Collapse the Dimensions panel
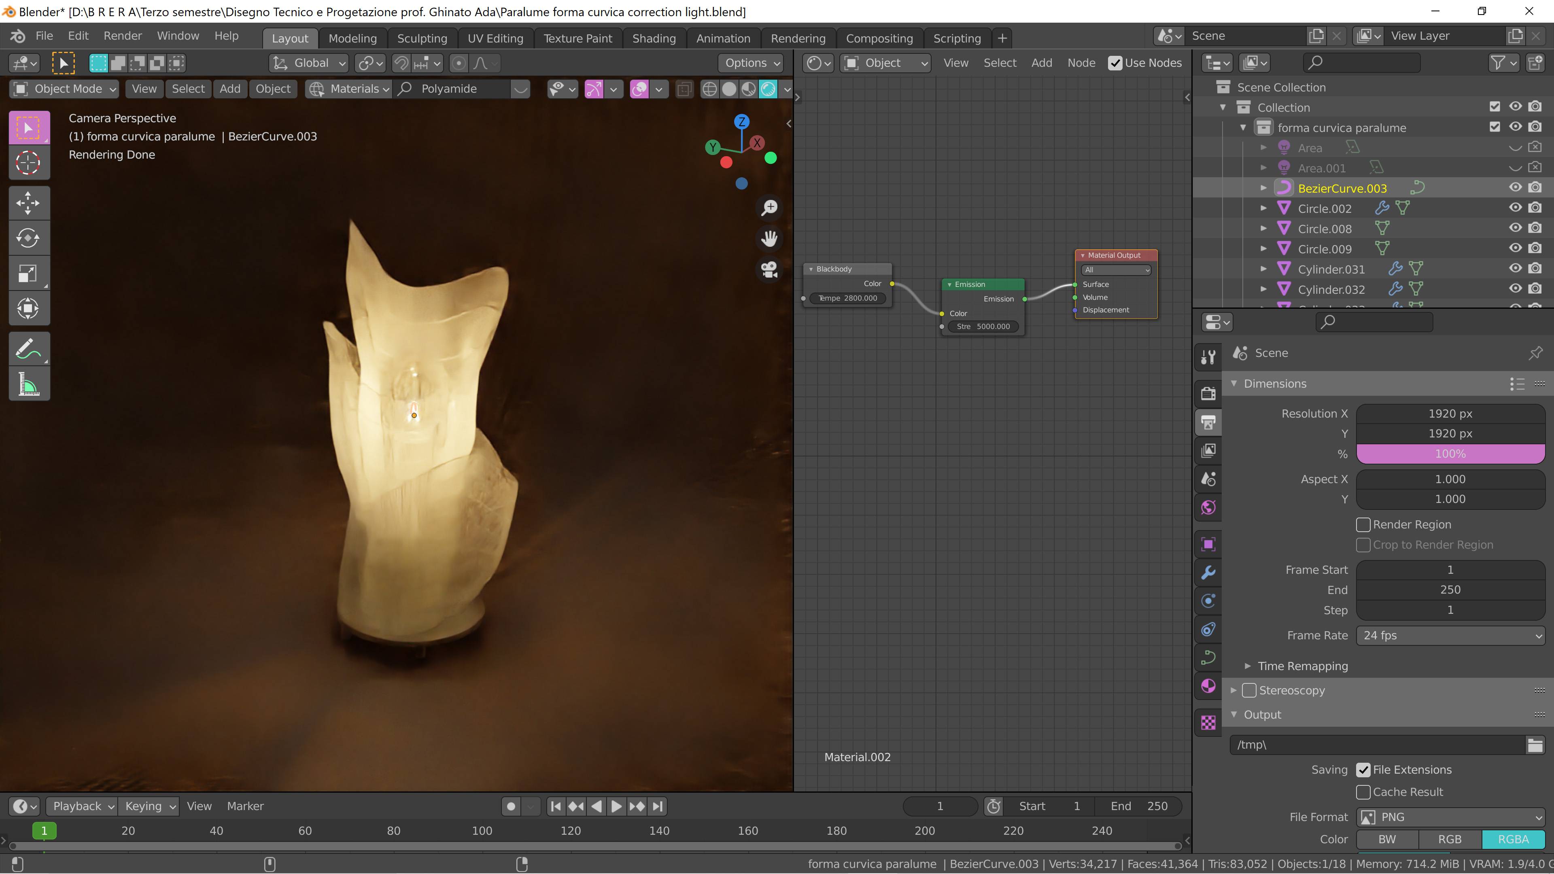 point(1233,384)
